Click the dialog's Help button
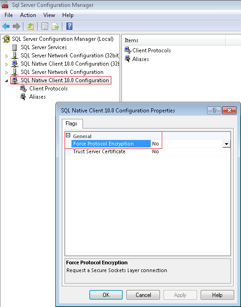This screenshot has width=241, height=307. [x=217, y=295]
